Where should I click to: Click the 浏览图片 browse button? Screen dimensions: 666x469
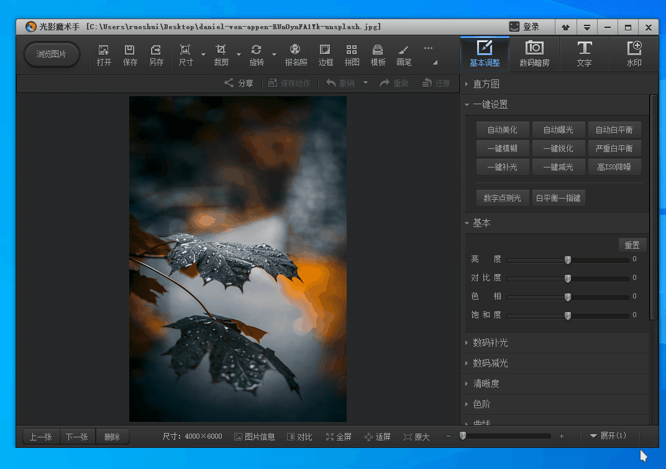point(52,54)
